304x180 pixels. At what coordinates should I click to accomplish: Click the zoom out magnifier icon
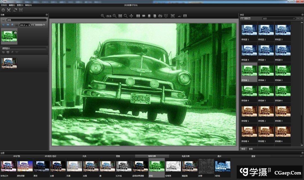coord(115,16)
